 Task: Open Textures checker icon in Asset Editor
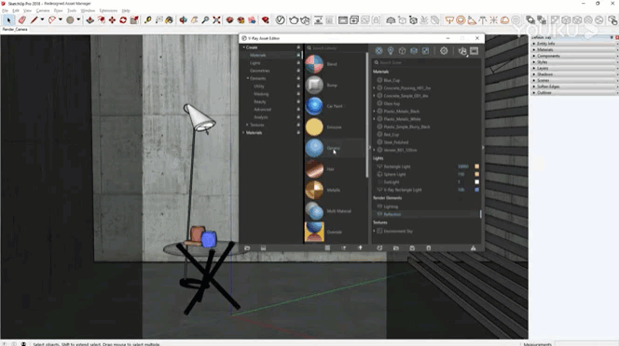[425, 51]
